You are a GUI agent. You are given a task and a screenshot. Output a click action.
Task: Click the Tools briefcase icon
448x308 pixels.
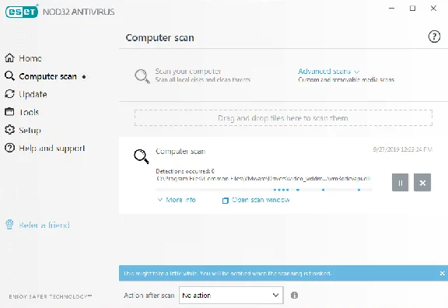click(x=9, y=112)
